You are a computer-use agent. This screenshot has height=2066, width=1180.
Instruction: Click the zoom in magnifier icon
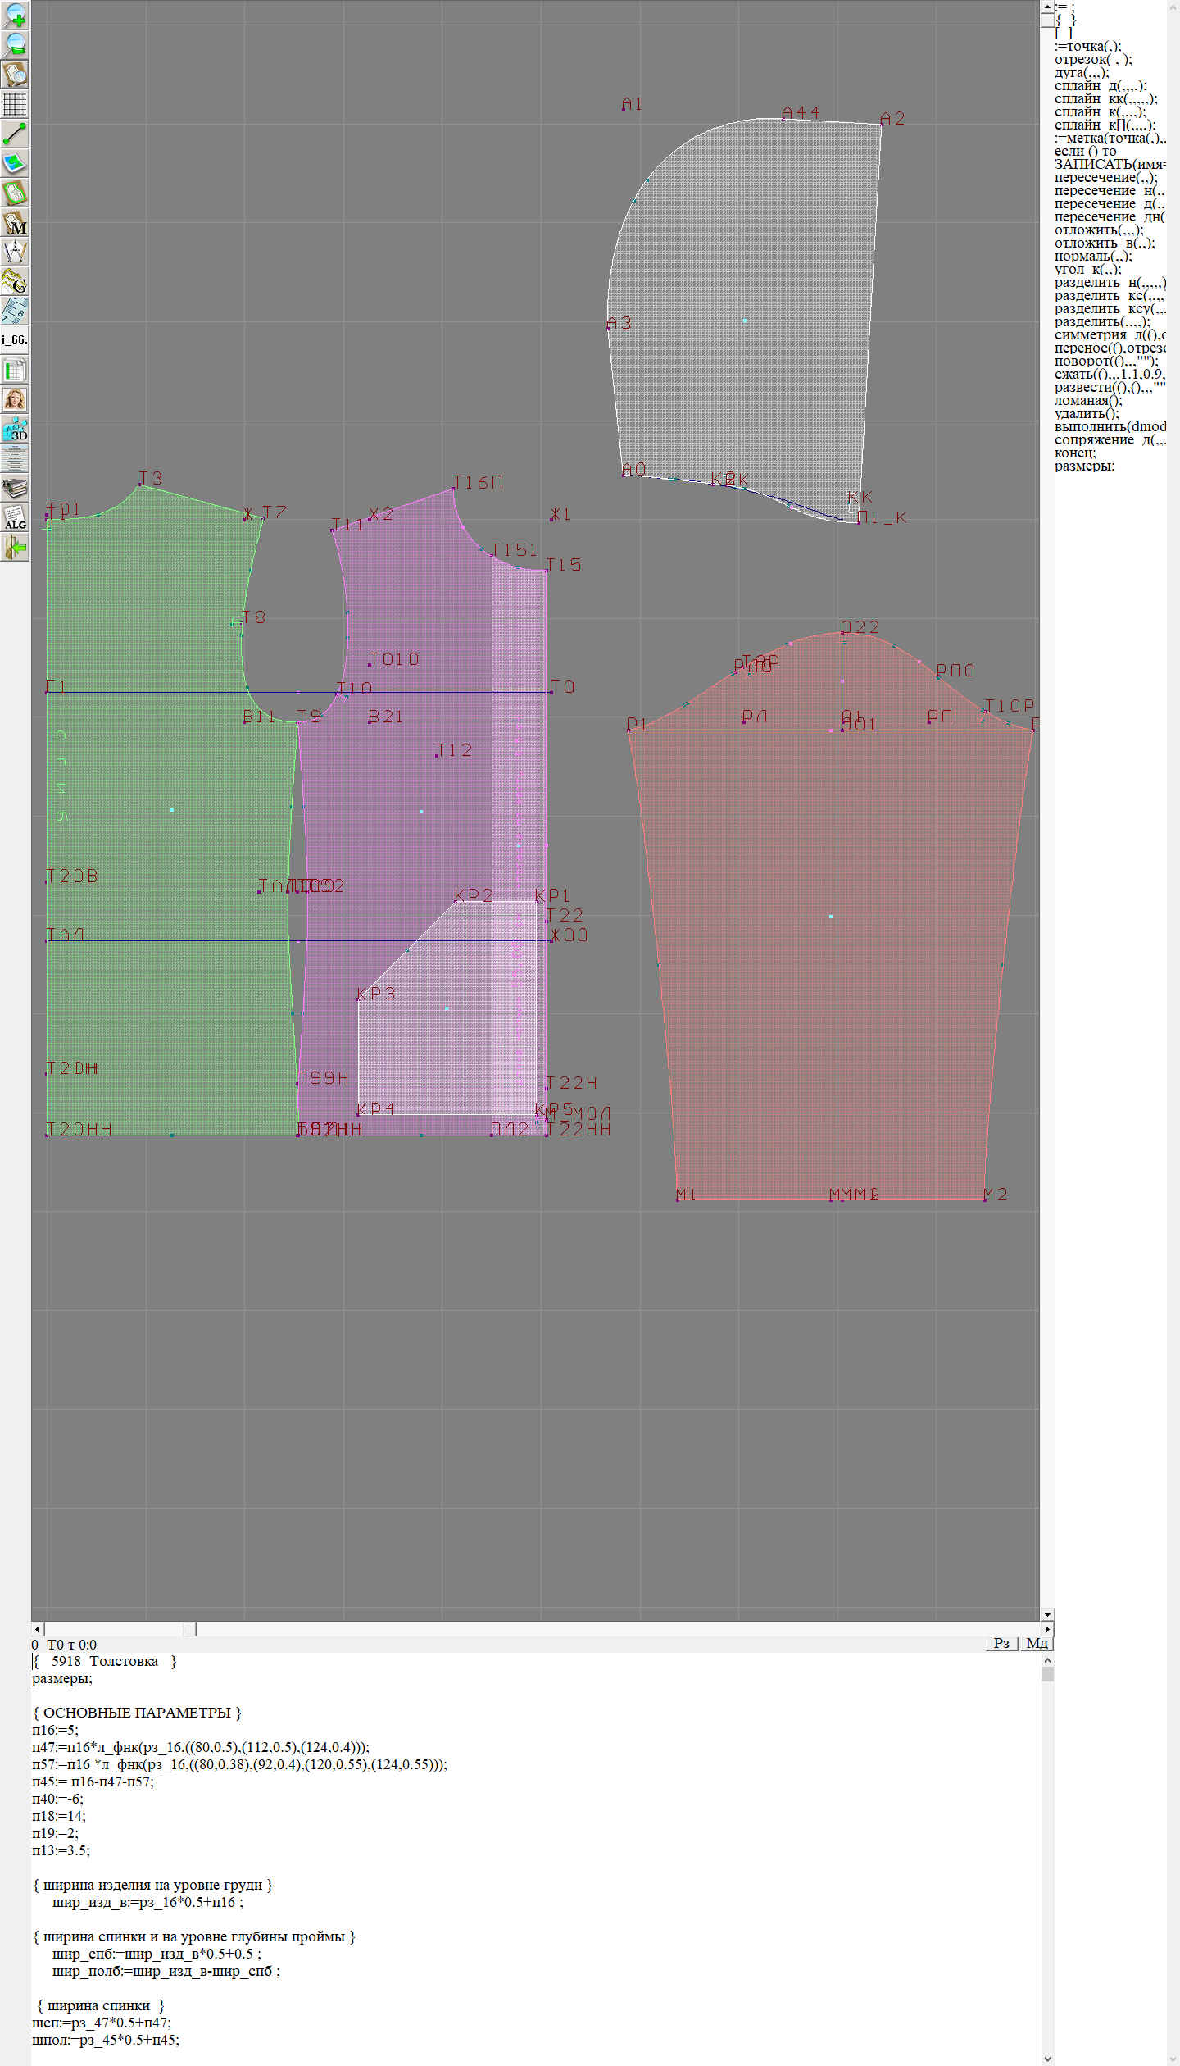[x=15, y=15]
